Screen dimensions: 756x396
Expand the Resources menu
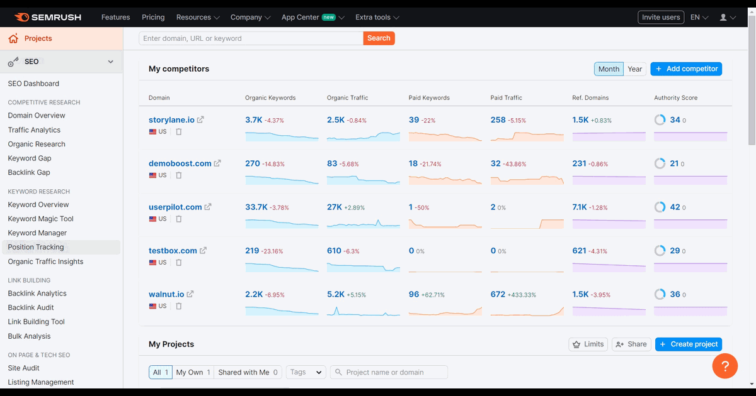[198, 18]
